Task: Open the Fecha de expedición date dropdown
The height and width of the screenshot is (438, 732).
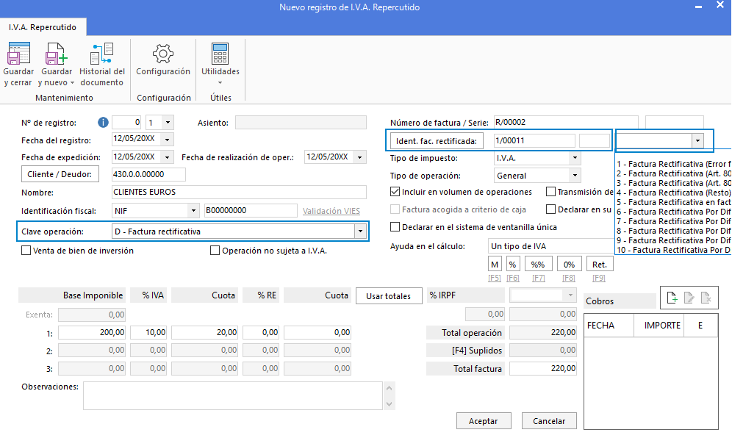Action: pyautogui.click(x=167, y=157)
